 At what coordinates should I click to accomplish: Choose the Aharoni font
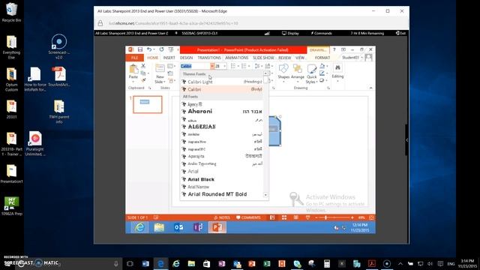(222, 112)
